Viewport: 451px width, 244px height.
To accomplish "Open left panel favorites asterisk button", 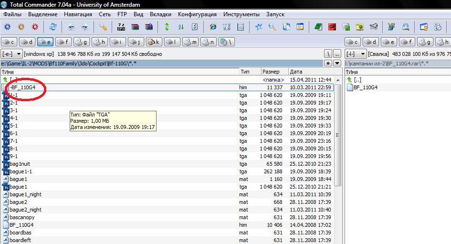I will tap(328, 64).
